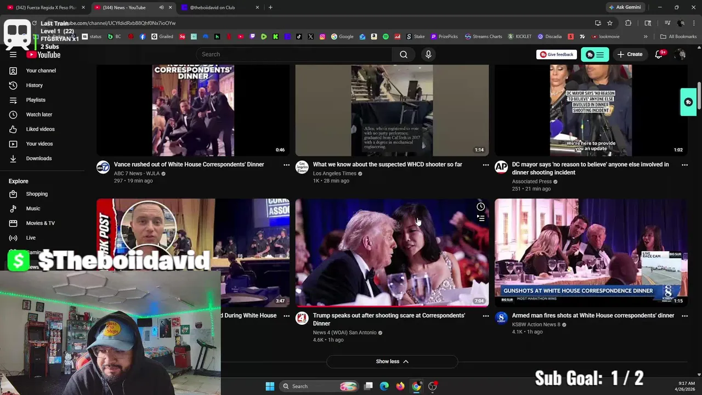702x395 pixels.
Task: Open more options for the DC mayor video
Action: point(684,165)
